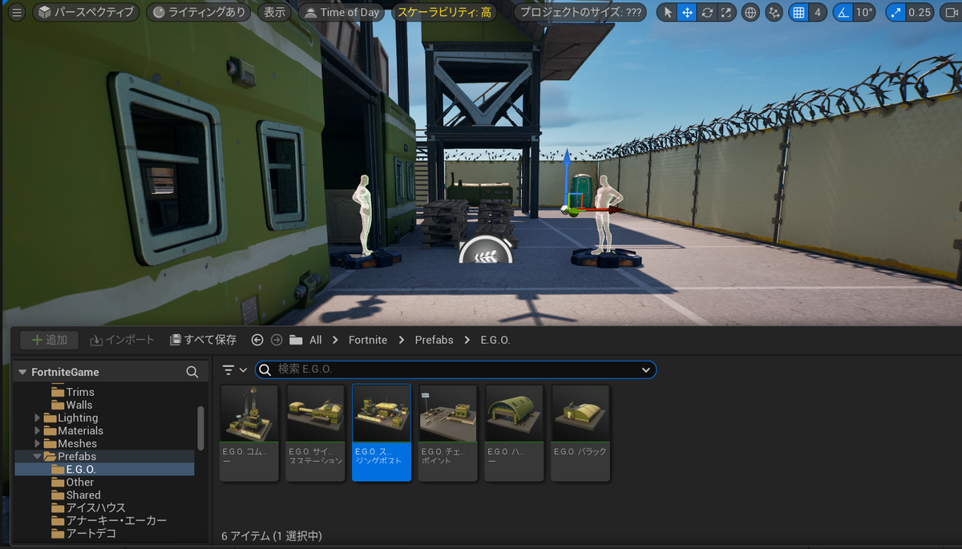Open chevron menu between All and Fortnite
This screenshot has width=962, height=549.
[x=335, y=340]
